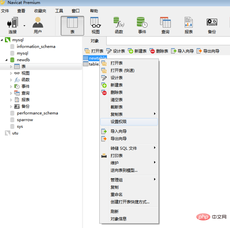
Task: Open the 维护 submenu
Action: [x=129, y=163]
